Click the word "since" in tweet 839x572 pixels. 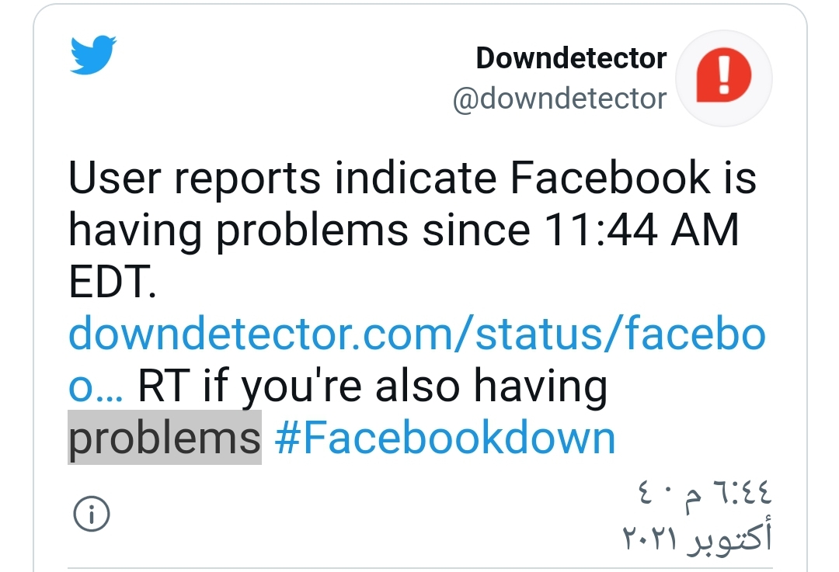(471, 231)
